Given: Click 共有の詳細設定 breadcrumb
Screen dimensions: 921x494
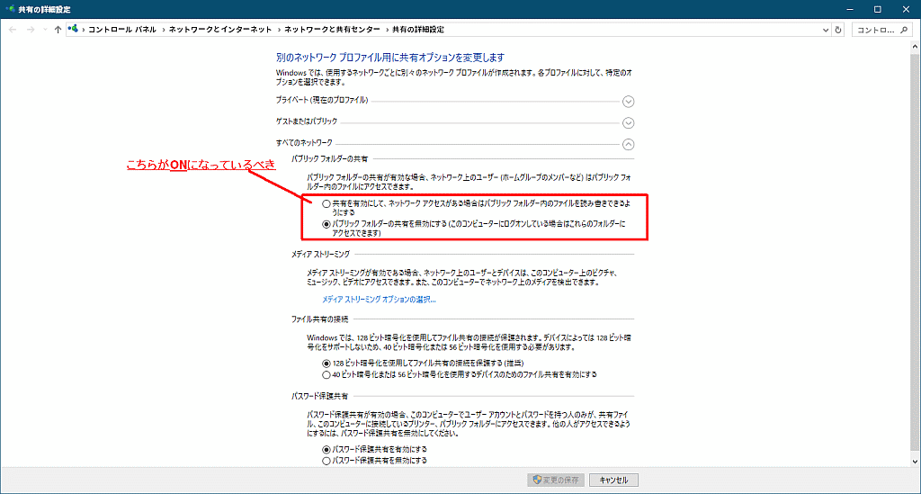Looking at the screenshot, I should pyautogui.click(x=418, y=30).
